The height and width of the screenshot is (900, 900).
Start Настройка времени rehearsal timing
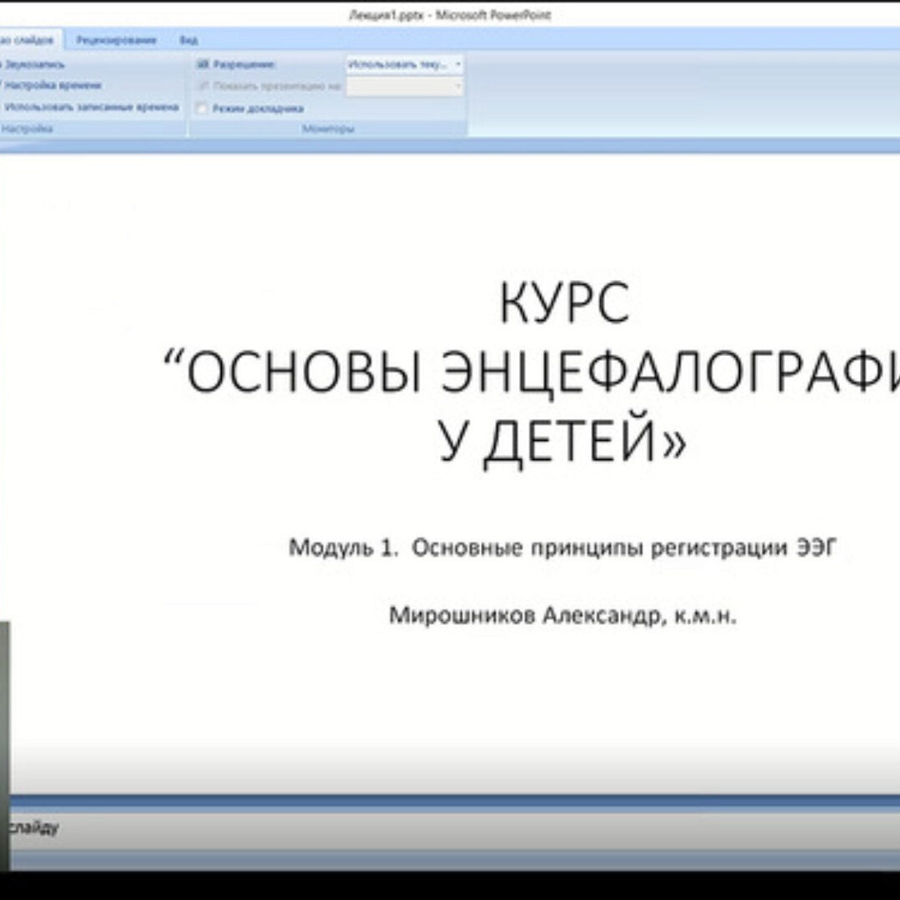(x=52, y=85)
